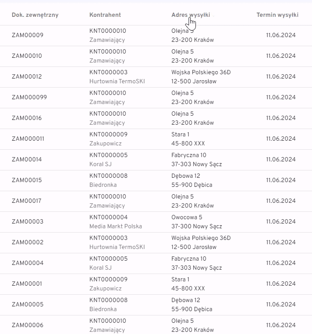Select document ZAM000011
This screenshot has width=312, height=334.
(28, 139)
